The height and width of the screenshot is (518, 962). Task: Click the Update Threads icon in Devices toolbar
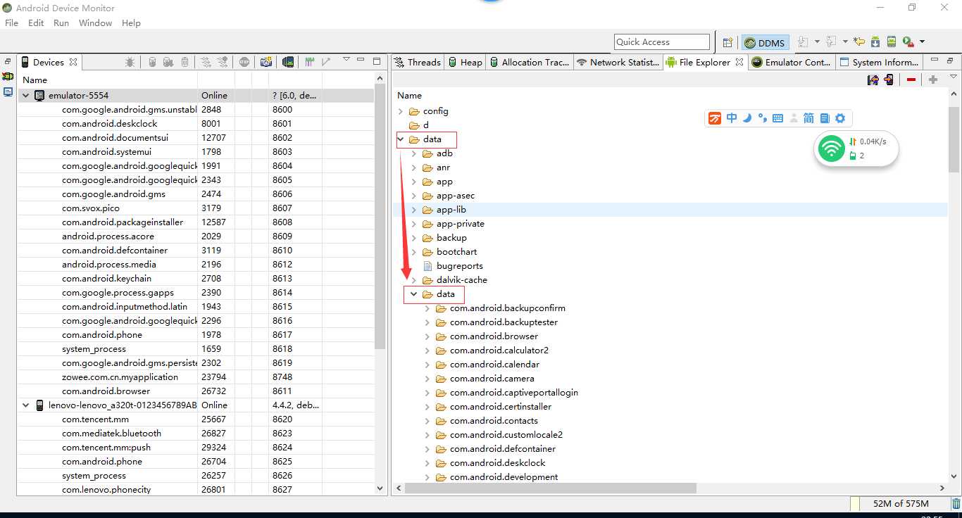pos(206,62)
